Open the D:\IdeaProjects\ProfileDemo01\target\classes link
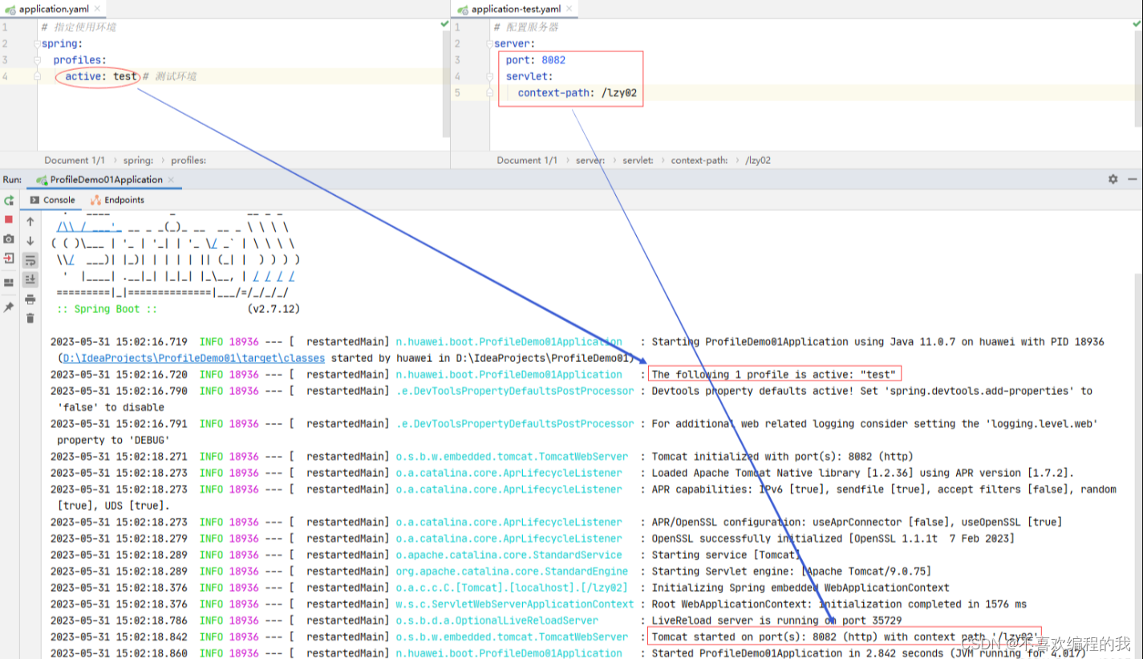The image size is (1143, 659). click(194, 358)
